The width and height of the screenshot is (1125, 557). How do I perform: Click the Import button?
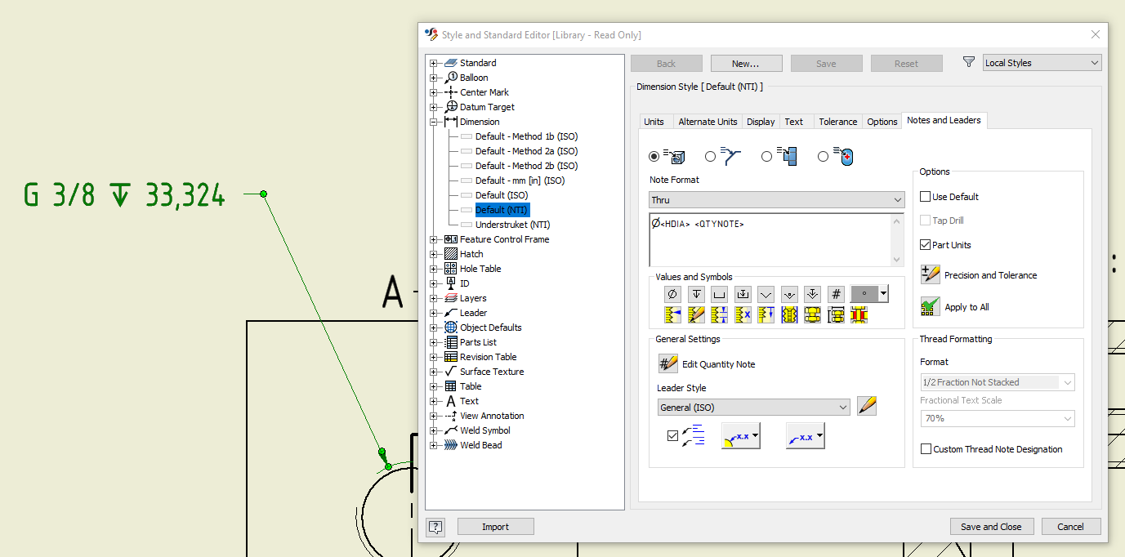pos(495,526)
